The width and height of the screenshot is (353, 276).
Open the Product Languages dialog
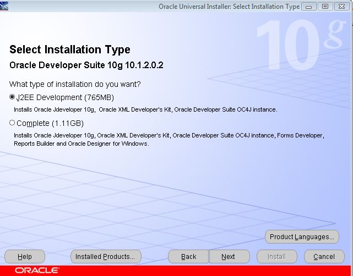coord(302,237)
